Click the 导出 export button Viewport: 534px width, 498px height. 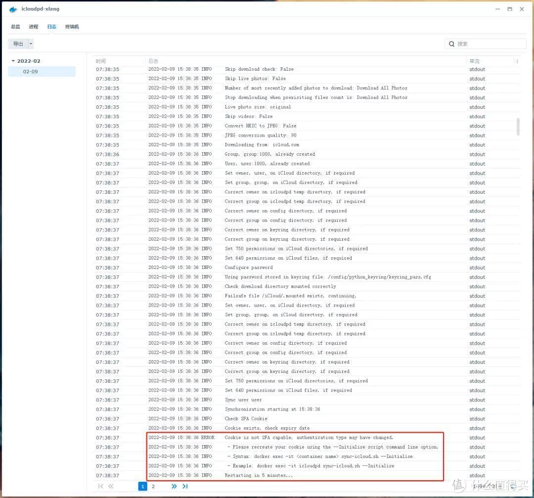coord(18,44)
